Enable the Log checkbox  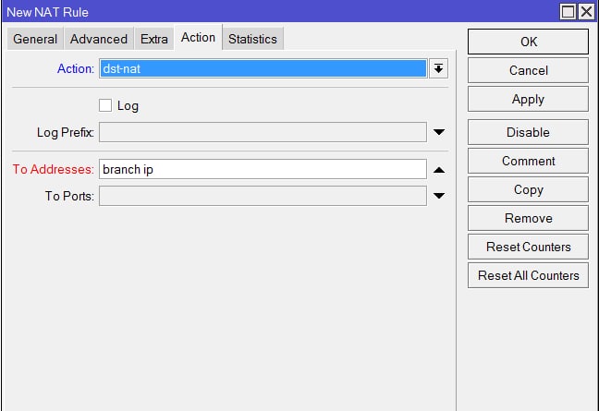pyautogui.click(x=105, y=105)
